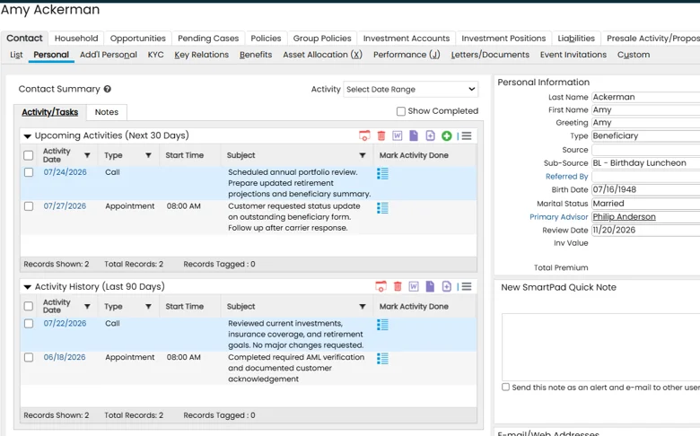Open Investment Accounts tab
Image resolution: width=700 pixels, height=436 pixels.
pyautogui.click(x=407, y=39)
